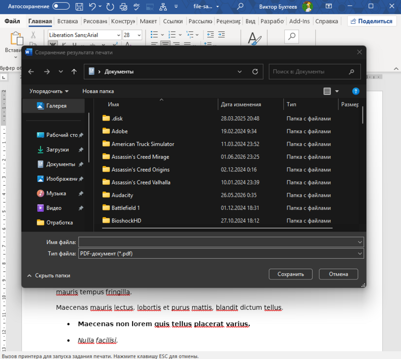The width and height of the screenshot is (401, 359).
Task: Open the Файл menu
Action: point(12,21)
